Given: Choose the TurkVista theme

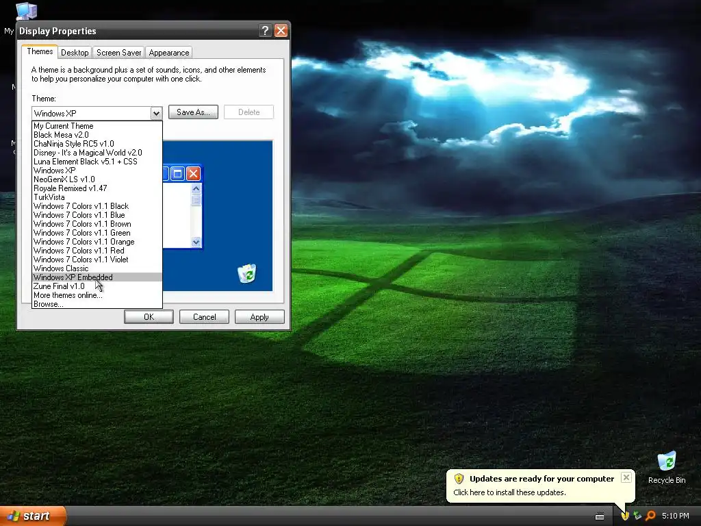Looking at the screenshot, I should pos(97,197).
